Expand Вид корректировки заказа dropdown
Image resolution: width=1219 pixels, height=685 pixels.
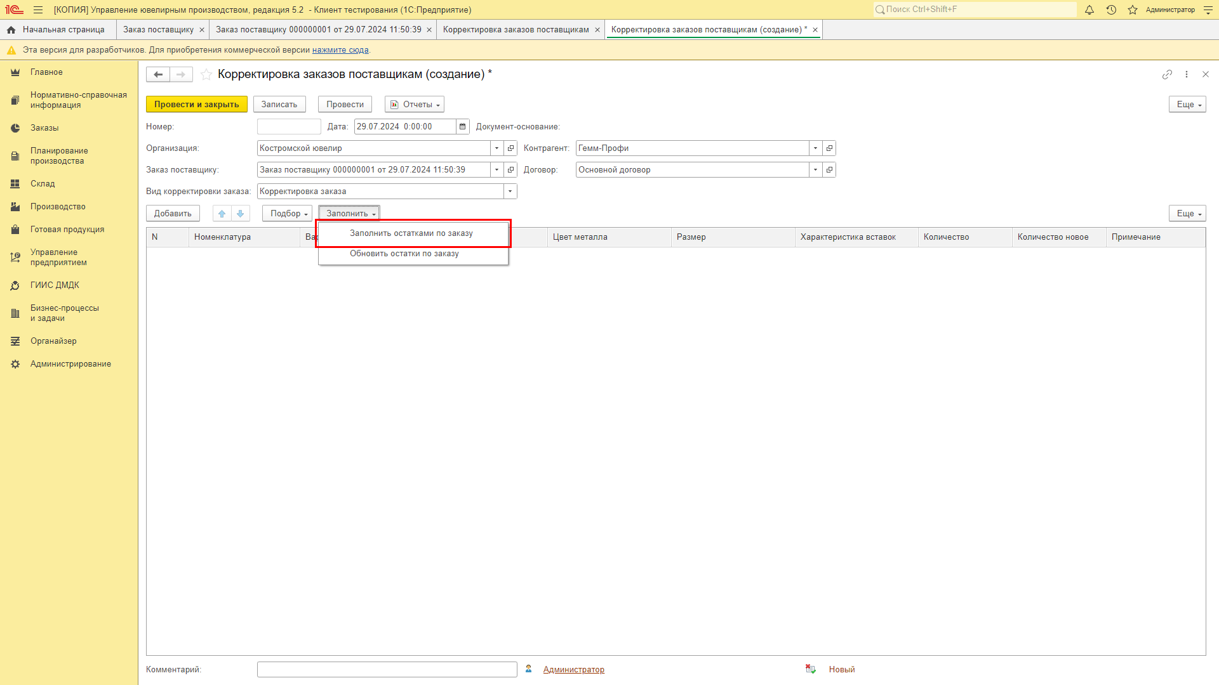tap(510, 192)
